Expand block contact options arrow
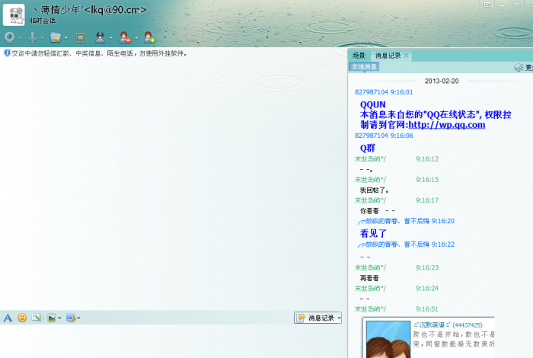Viewport: 533px width, 358px height. pos(136,38)
